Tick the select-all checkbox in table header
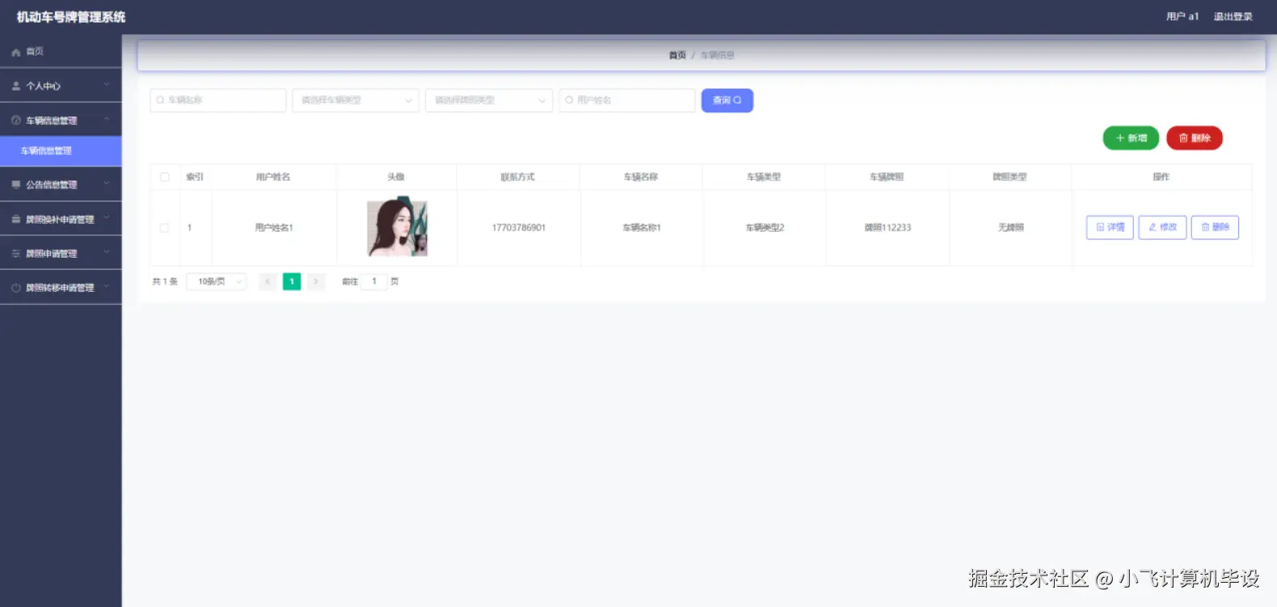 pos(165,177)
